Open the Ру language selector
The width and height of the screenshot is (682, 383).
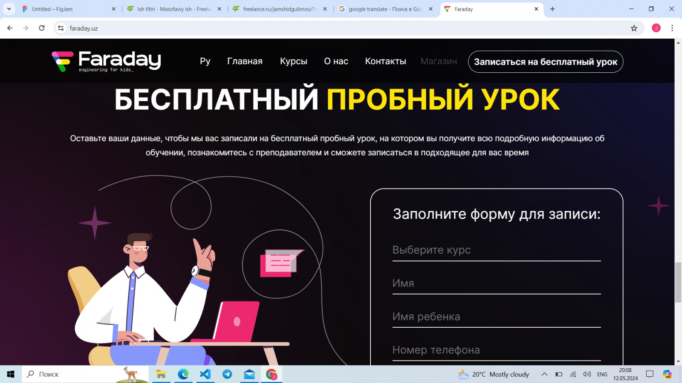pyautogui.click(x=205, y=61)
